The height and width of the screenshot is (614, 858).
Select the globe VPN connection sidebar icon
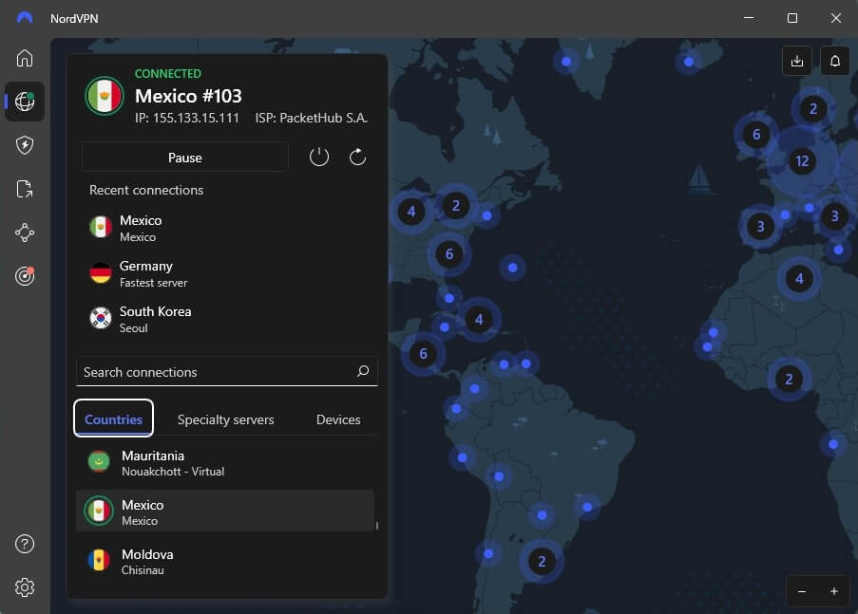[25, 102]
